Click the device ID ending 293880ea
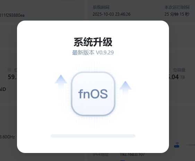195x161 pixels. point(12,15)
